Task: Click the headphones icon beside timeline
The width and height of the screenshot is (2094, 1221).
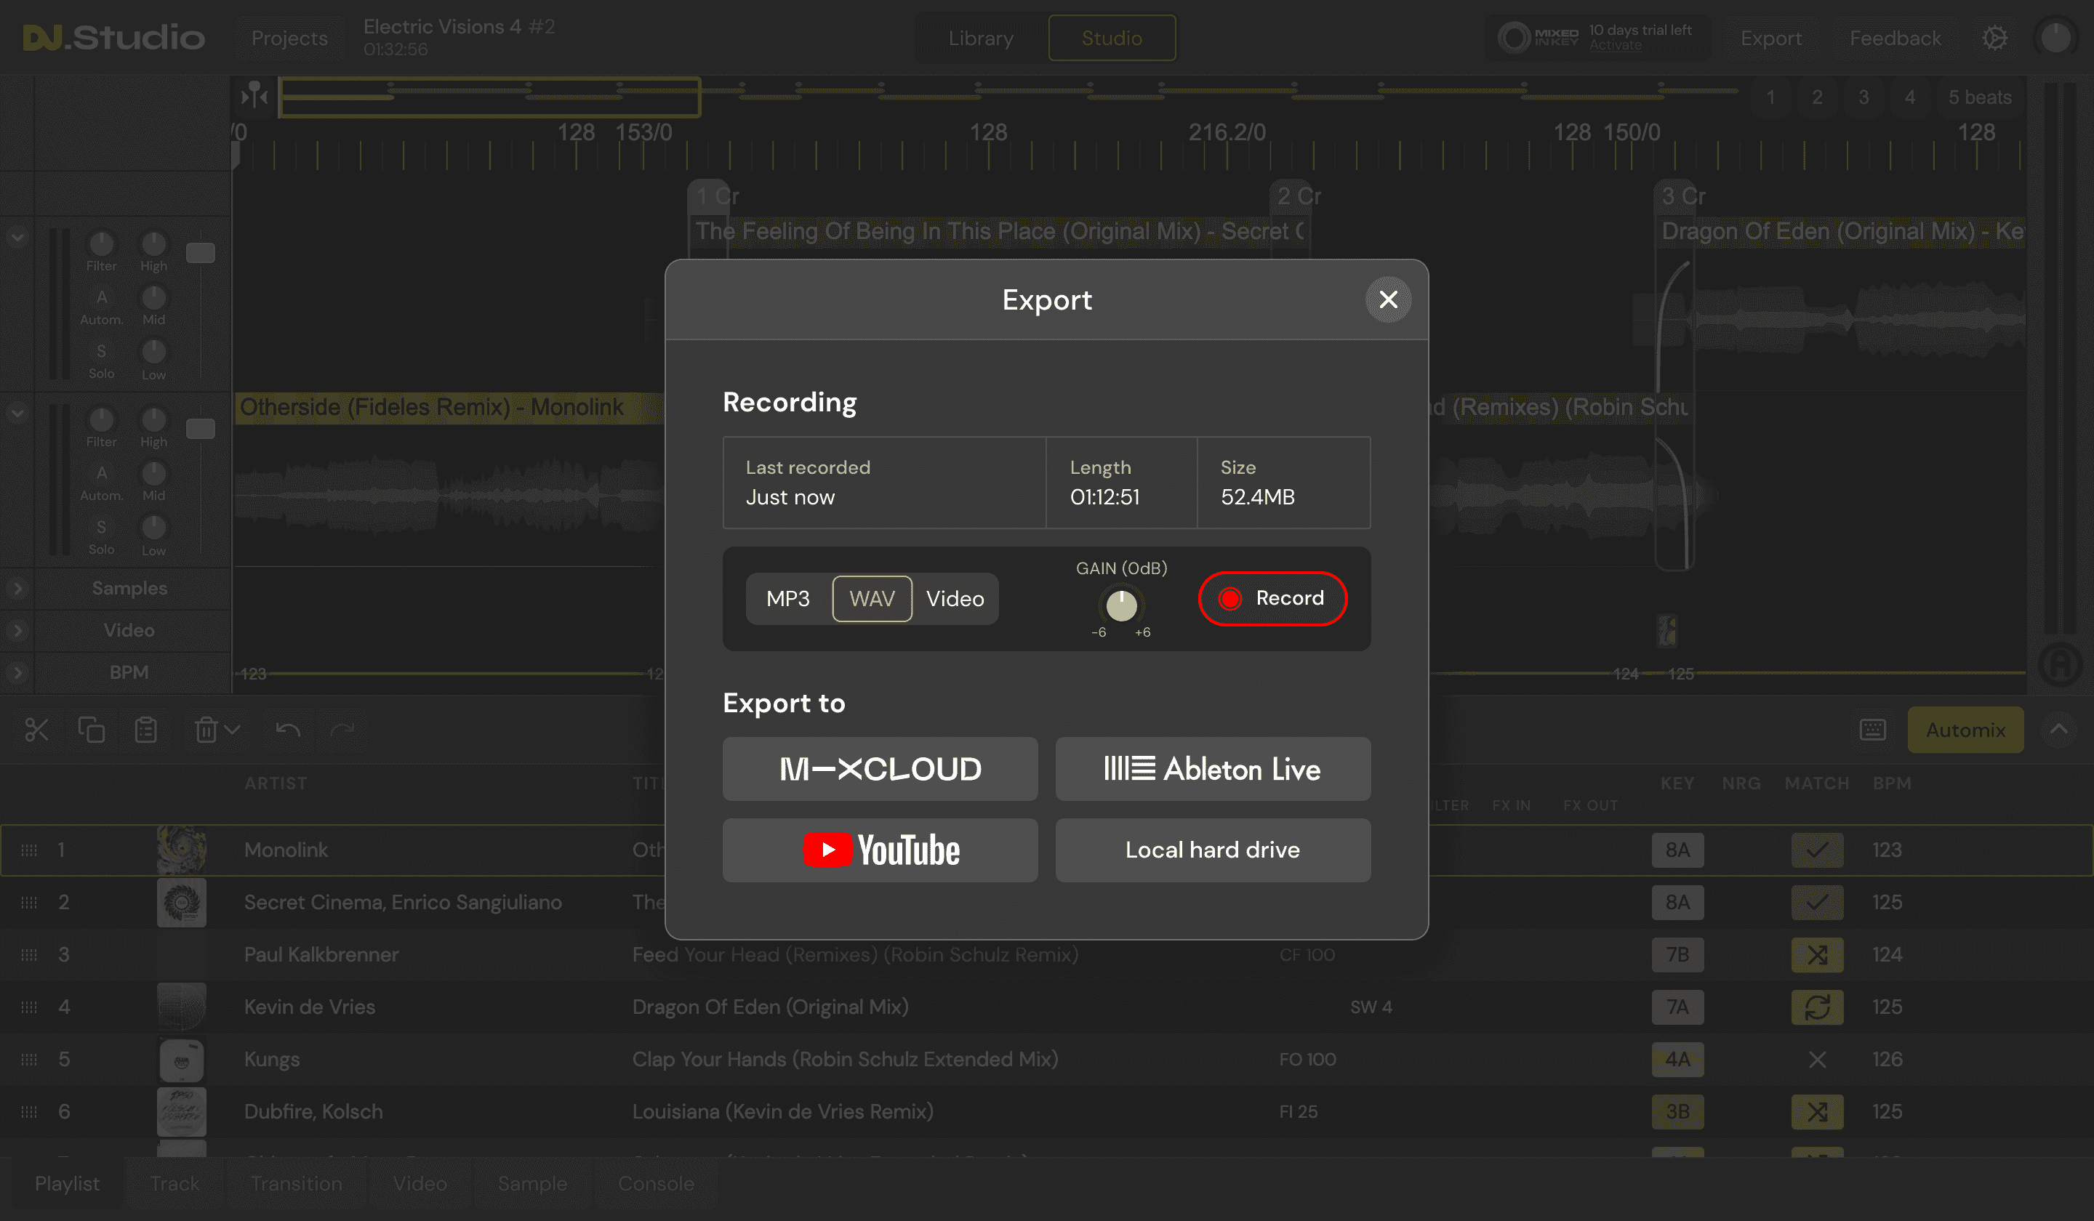Action: click(2060, 664)
